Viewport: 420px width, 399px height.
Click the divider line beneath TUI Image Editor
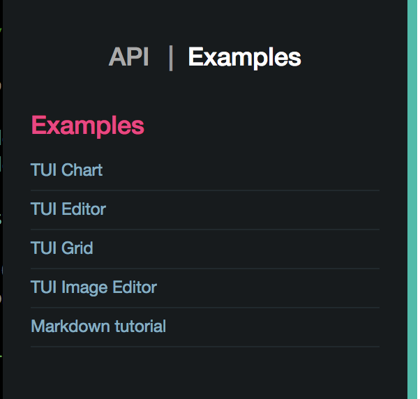(x=205, y=308)
